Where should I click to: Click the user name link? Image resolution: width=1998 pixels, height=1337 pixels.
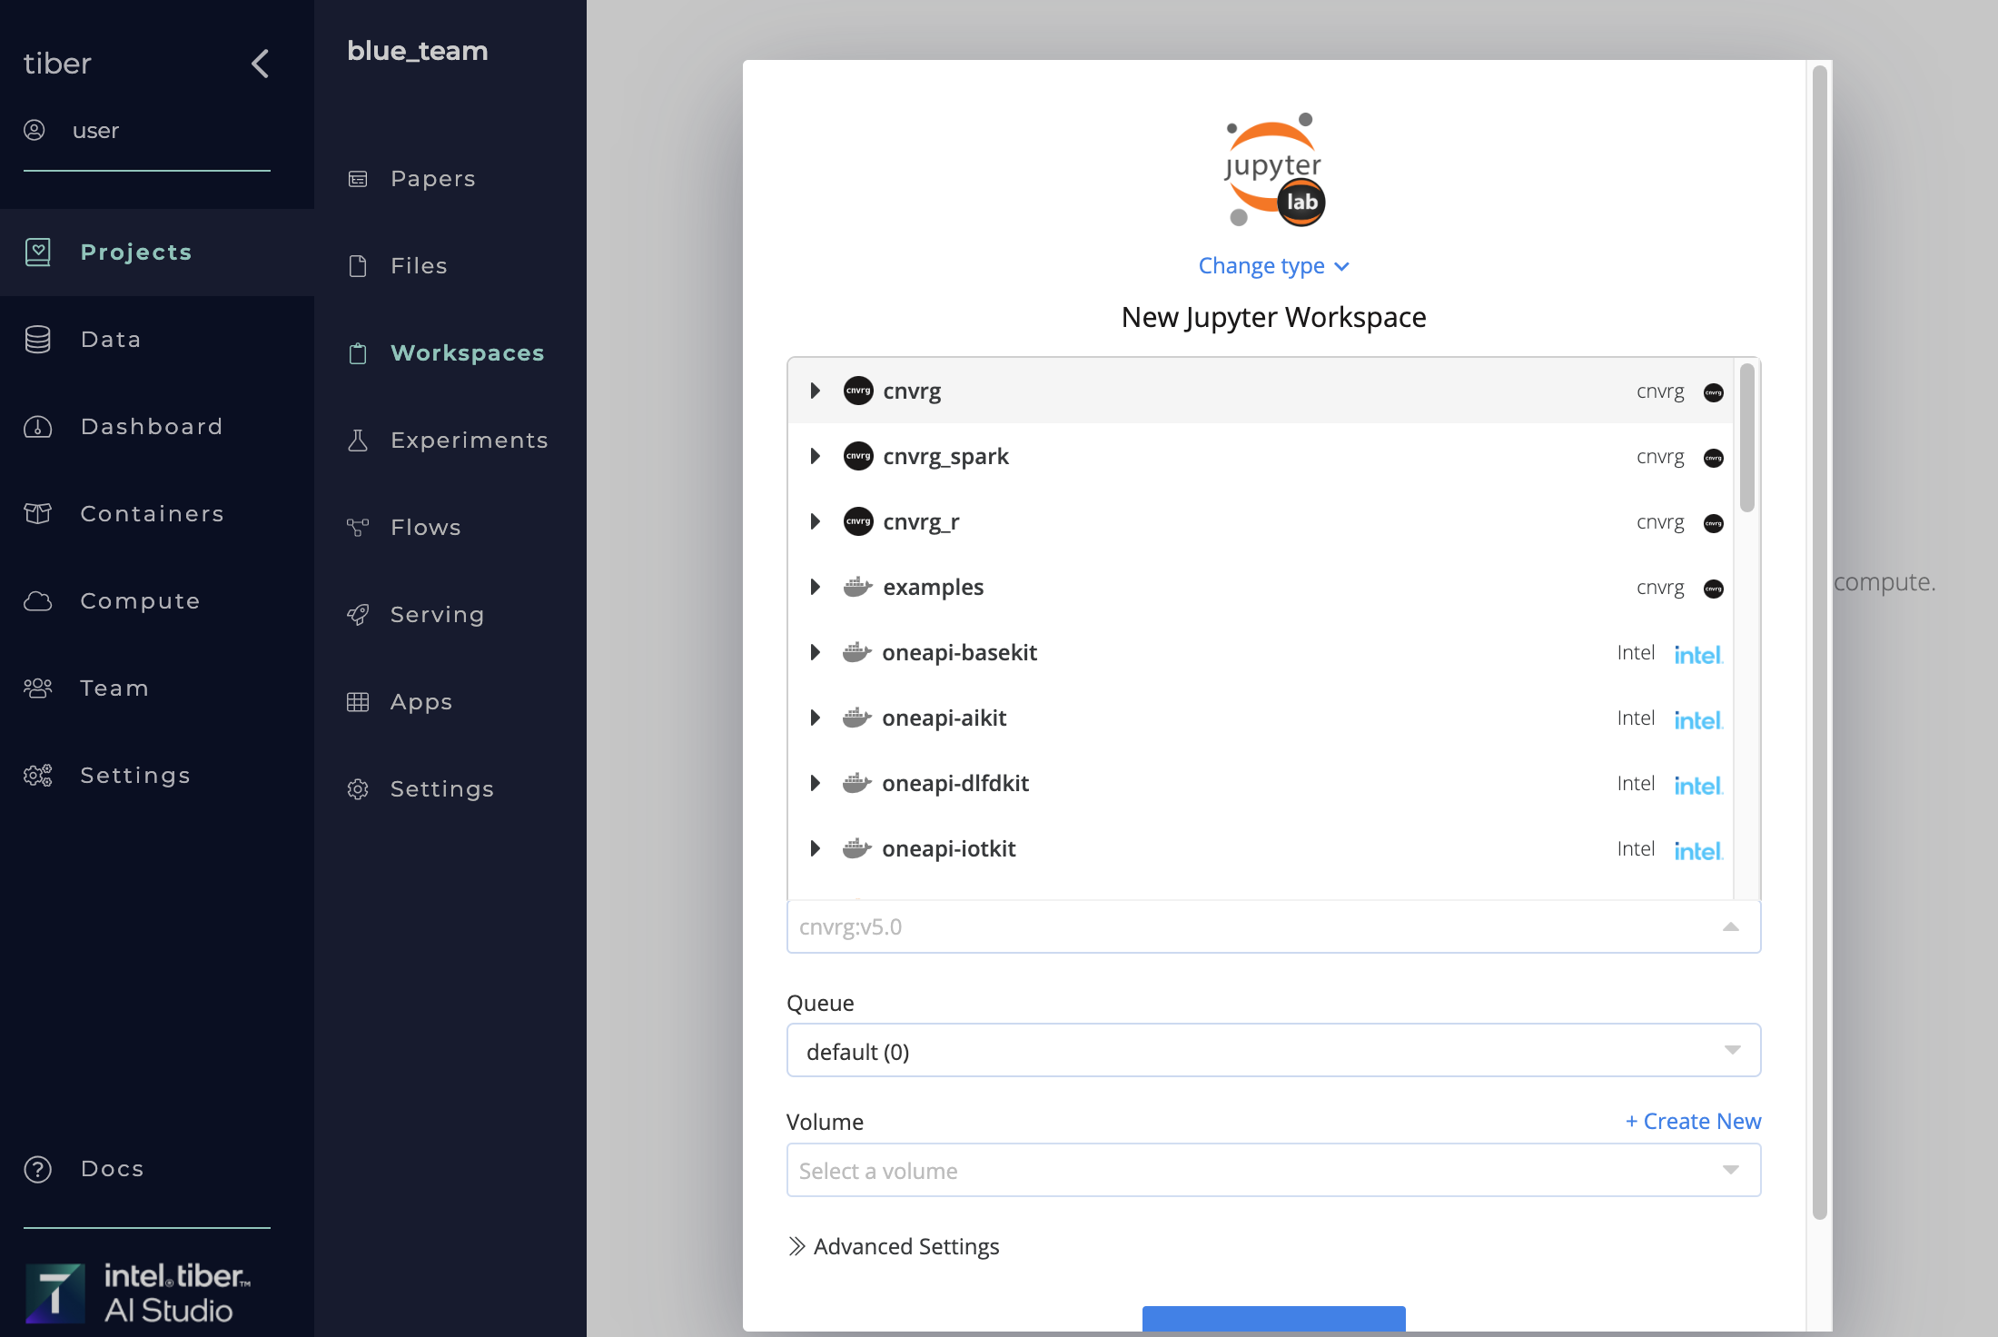click(95, 131)
